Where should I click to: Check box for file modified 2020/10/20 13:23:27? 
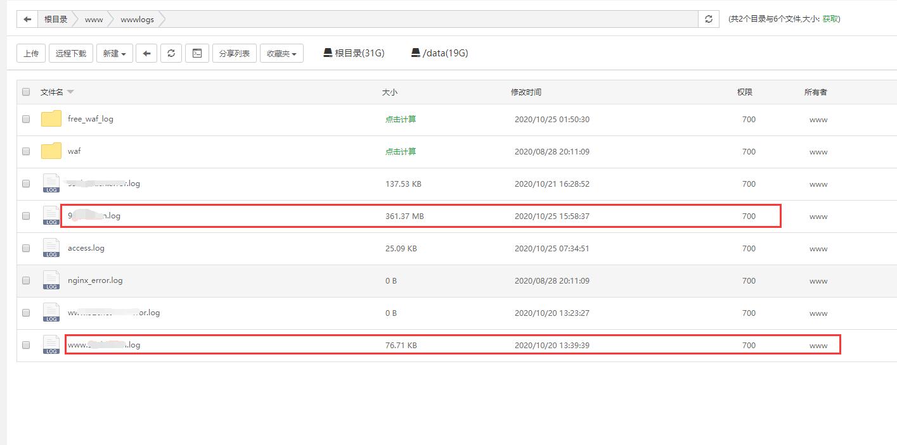coord(26,313)
